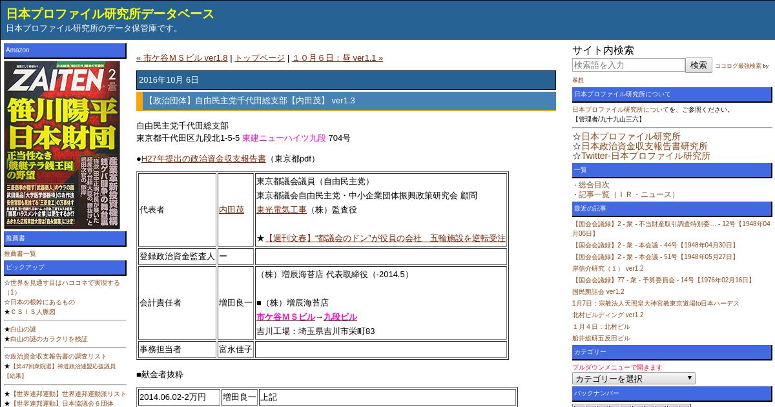Select 富永佳子 cell in 事務担当者 row

(x=236, y=350)
